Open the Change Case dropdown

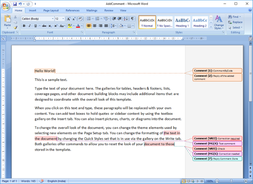[x=62, y=26]
